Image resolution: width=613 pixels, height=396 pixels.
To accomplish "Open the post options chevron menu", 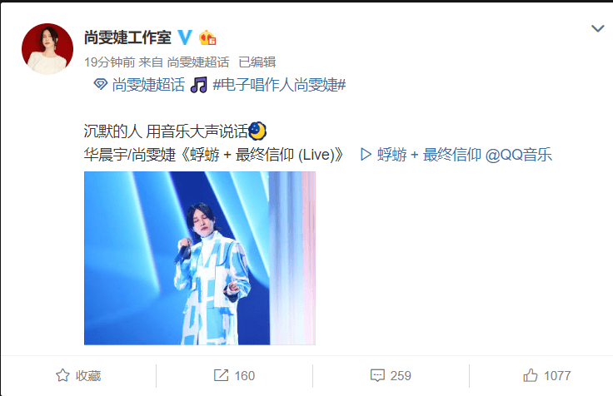I will (597, 28).
